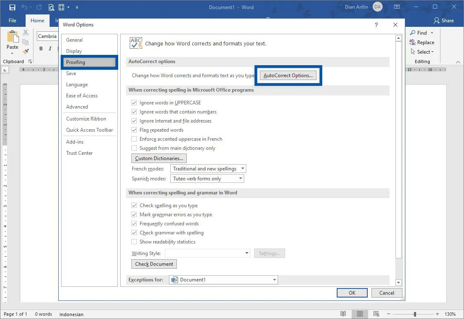Enable Enforce accented uppercase in French
Screen dimensions: 464x319
click(x=134, y=139)
